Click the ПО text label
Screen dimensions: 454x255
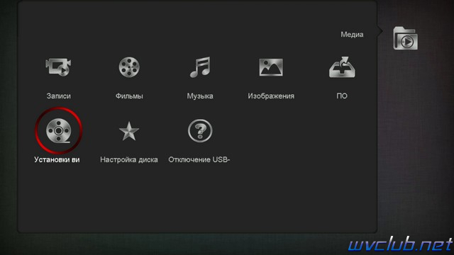(x=342, y=96)
